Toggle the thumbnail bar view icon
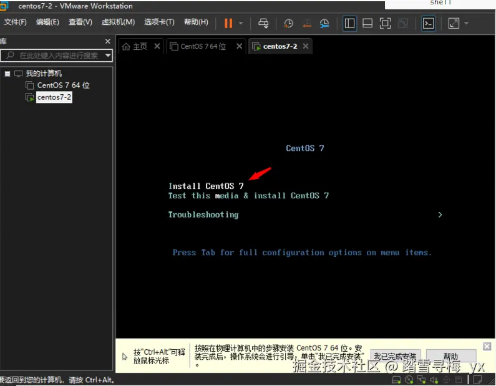This screenshot has width=496, height=386. tap(367, 24)
